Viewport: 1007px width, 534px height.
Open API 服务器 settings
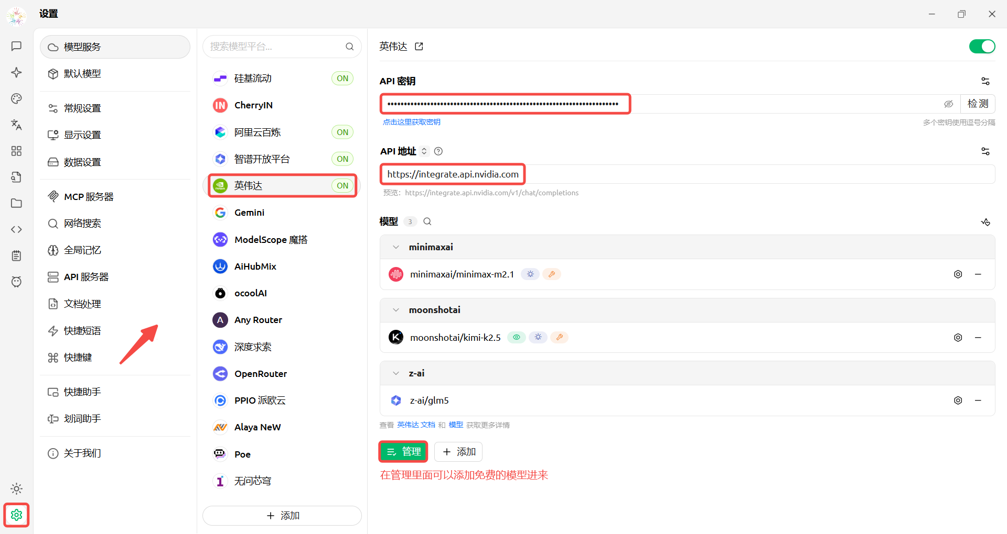coord(115,277)
